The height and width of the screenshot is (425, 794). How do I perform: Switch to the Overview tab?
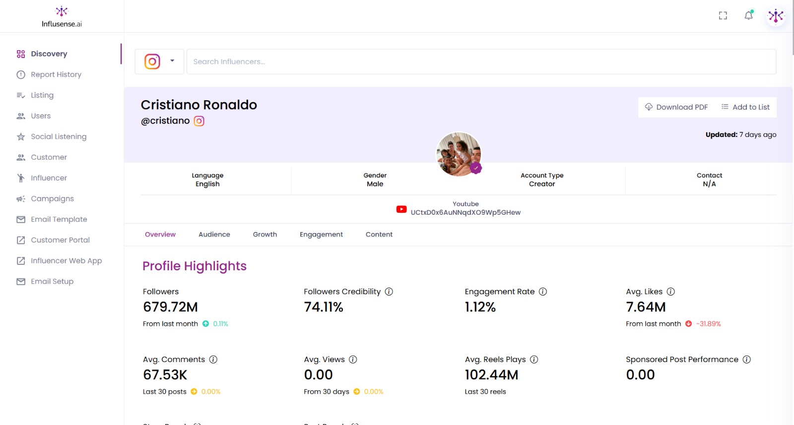[x=160, y=235]
